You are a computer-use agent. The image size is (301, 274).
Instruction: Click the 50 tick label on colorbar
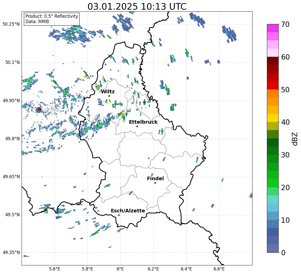tap(285, 89)
